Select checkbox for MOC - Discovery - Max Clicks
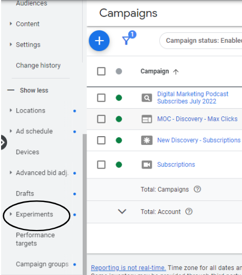 [x=101, y=119]
